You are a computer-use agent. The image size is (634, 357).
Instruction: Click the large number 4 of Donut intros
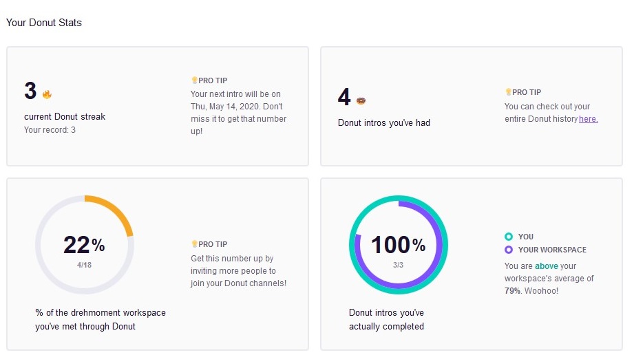pos(344,97)
